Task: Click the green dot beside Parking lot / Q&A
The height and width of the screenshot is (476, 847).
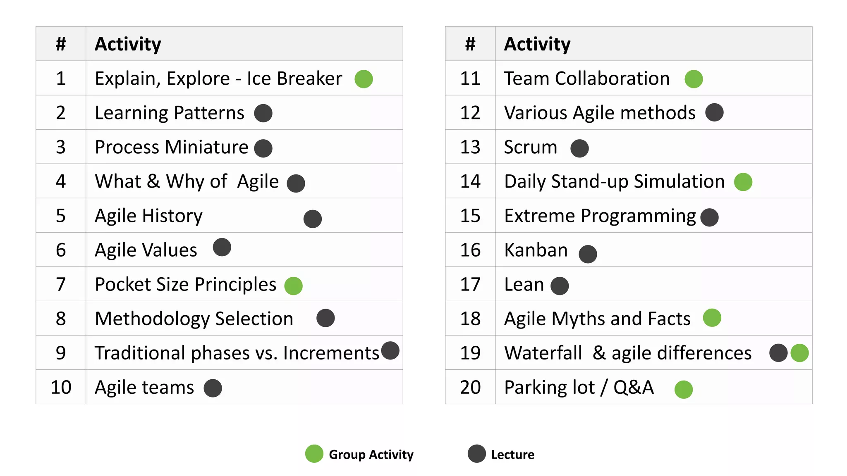Action: click(683, 390)
